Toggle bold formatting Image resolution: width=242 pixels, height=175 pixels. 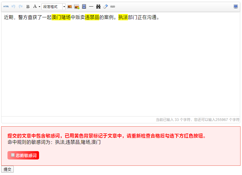28,7
